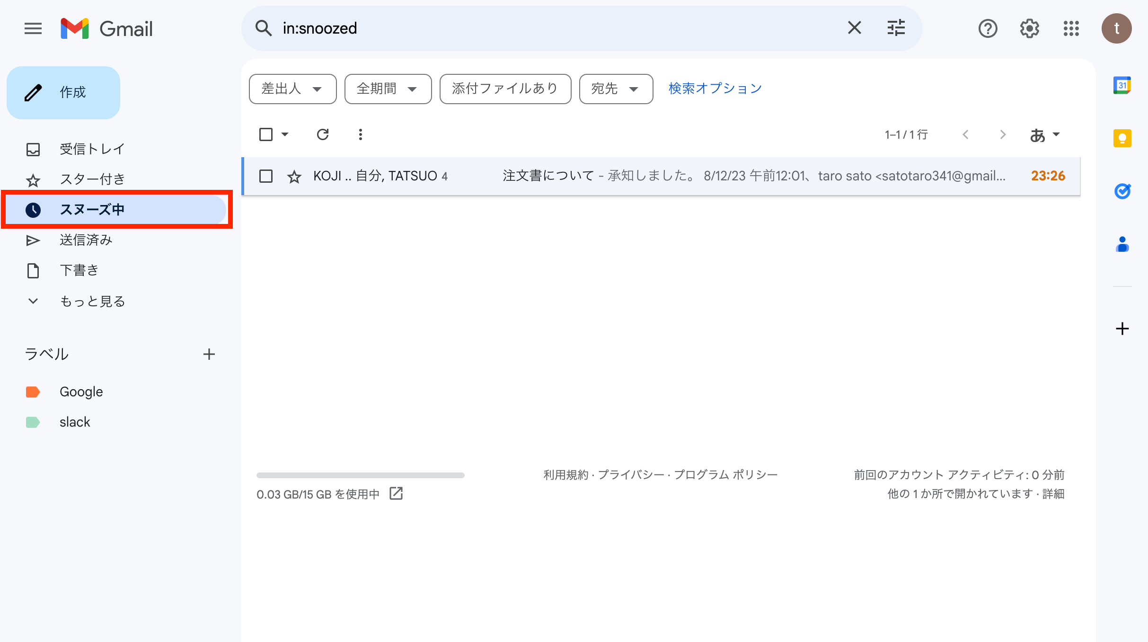
Task: Open the Google label
Action: (x=81, y=392)
